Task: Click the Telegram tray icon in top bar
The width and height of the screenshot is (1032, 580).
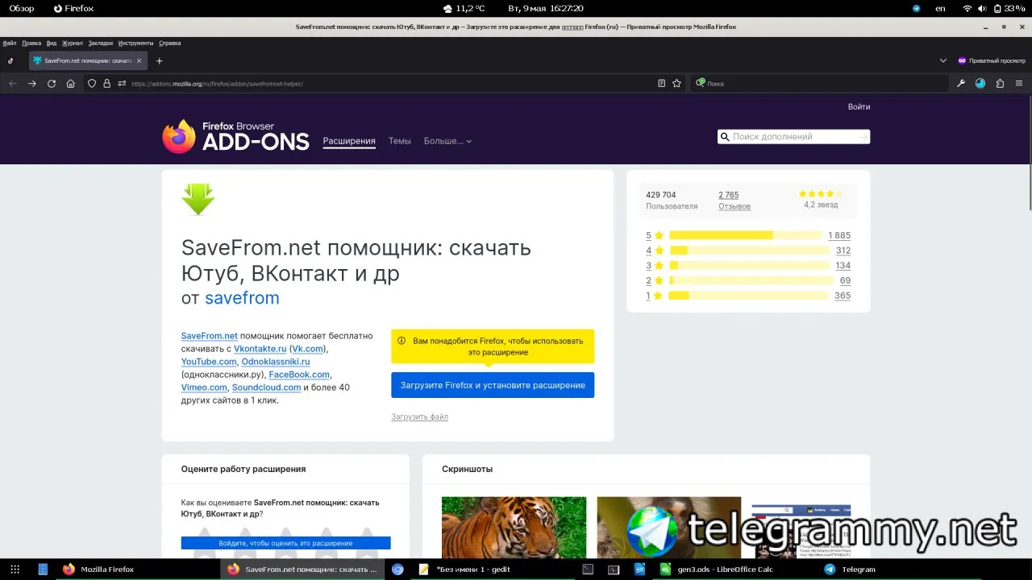Action: pos(917,8)
